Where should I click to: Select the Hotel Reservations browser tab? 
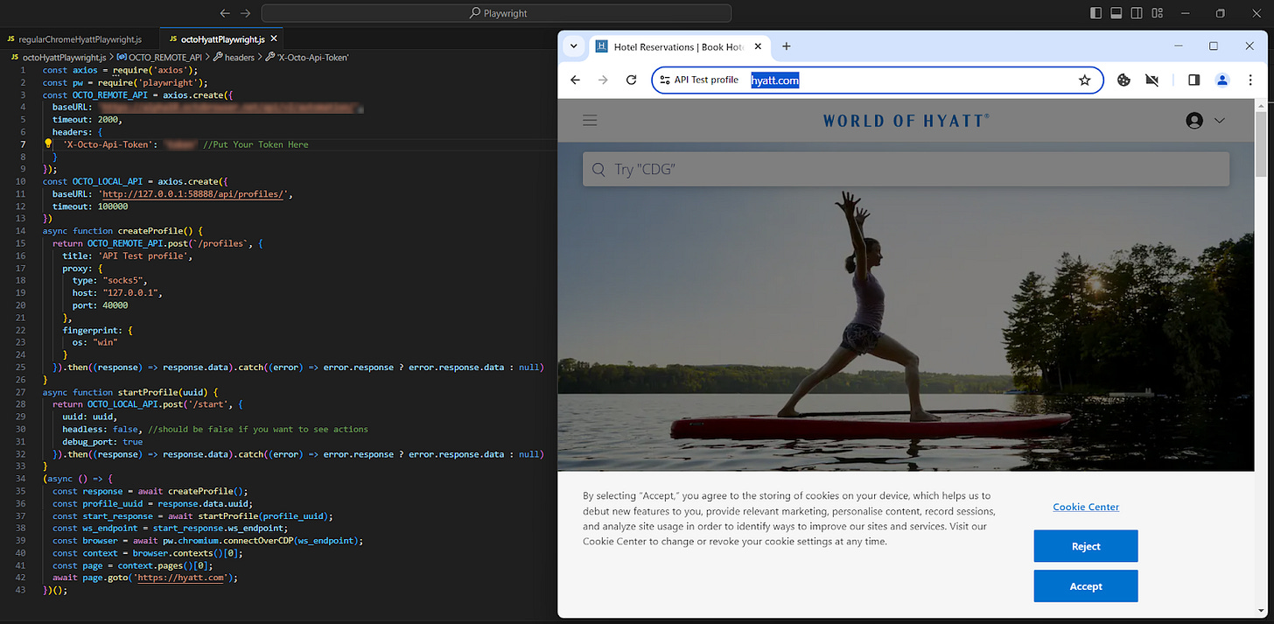pos(679,46)
